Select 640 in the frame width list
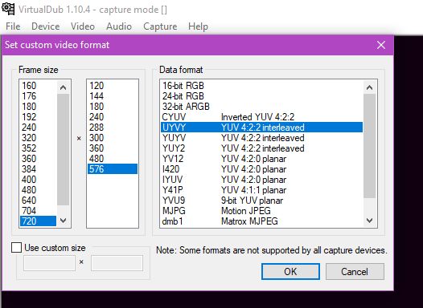Viewport: 423px width, 308px height. click(x=38, y=201)
